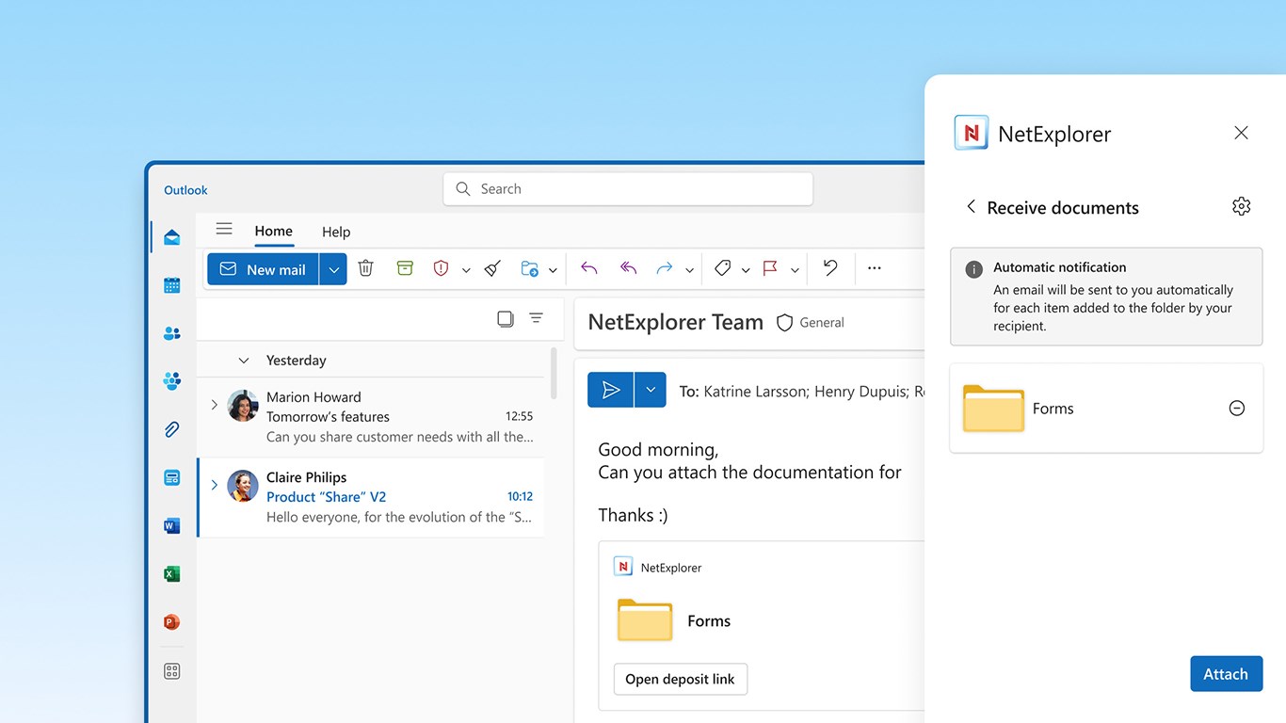Click the Automatic notification info icon
The image size is (1286, 723).
click(x=974, y=269)
